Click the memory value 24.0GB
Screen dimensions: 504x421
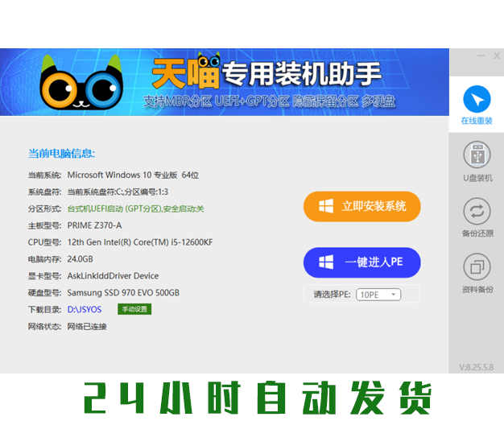(x=80, y=259)
